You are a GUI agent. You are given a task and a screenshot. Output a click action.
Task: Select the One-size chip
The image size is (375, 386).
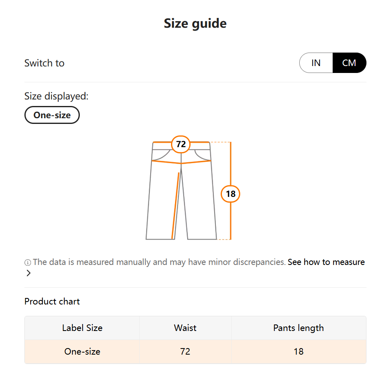click(x=52, y=115)
